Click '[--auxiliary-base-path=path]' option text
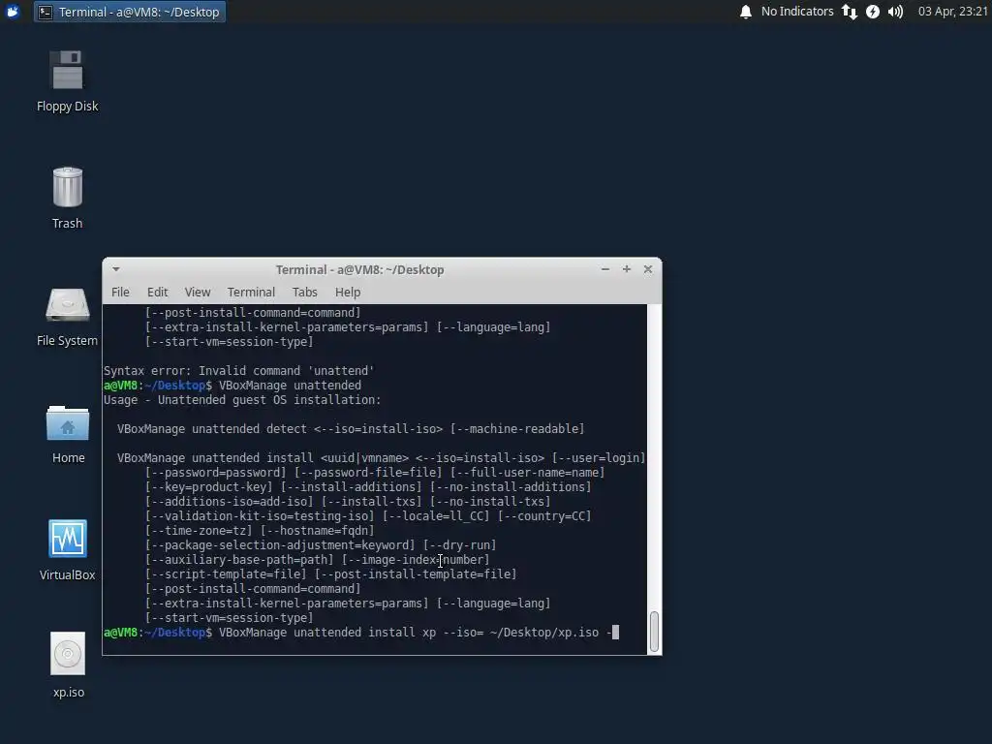Image resolution: width=992 pixels, height=744 pixels. (x=239, y=560)
